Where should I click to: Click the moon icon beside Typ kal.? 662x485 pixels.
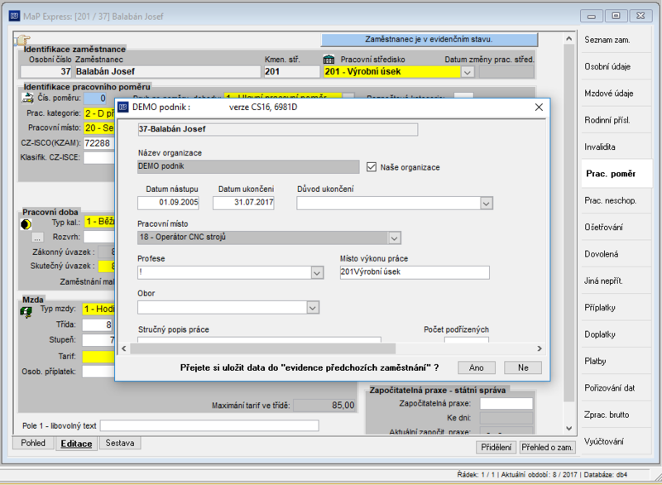26,224
